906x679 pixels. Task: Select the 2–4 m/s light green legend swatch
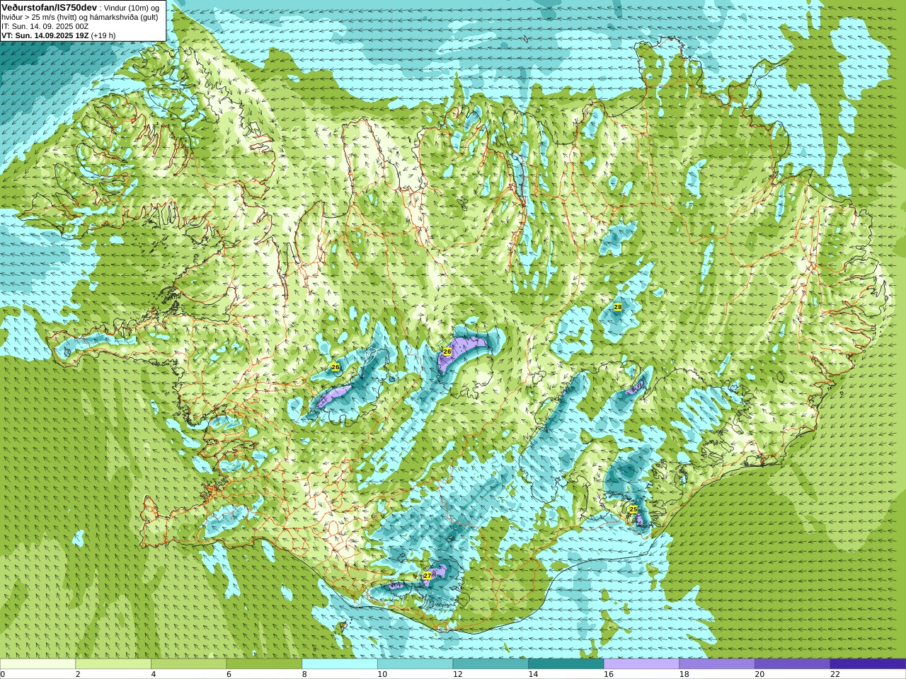coord(113,664)
